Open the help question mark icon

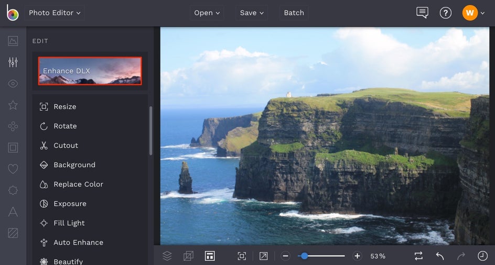click(445, 13)
